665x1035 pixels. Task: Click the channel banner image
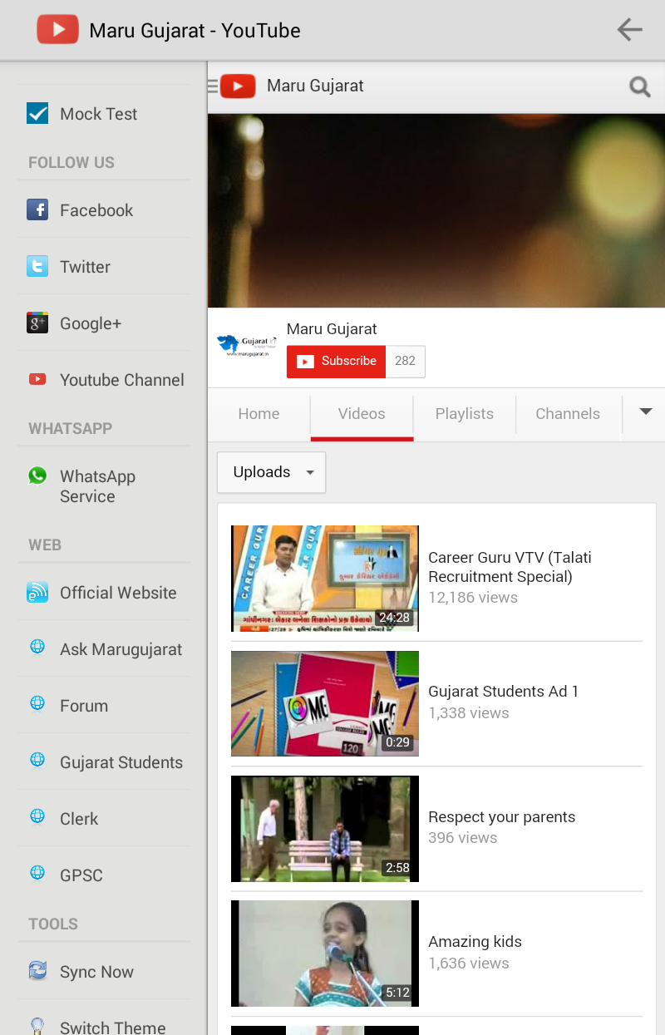[436, 211]
